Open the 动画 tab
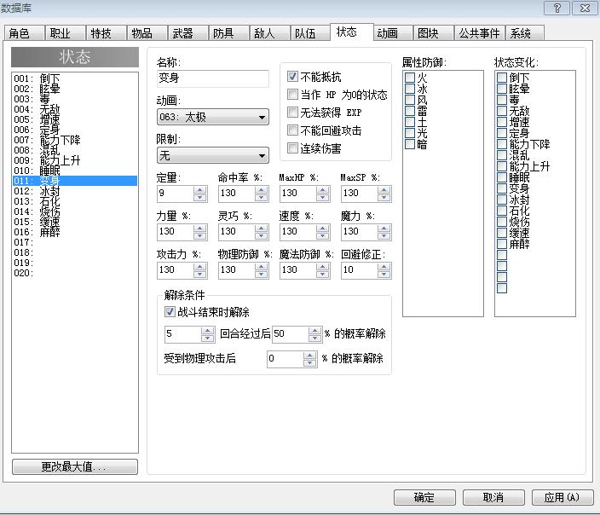This screenshot has width=600, height=515. [x=393, y=33]
